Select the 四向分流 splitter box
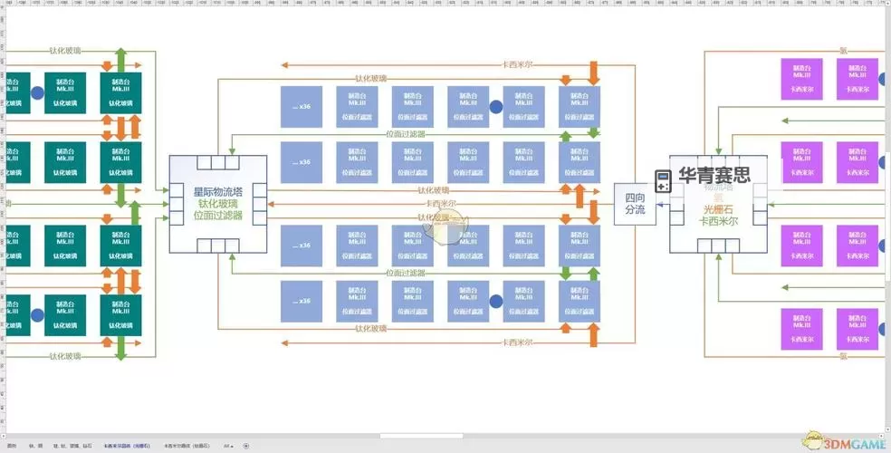This screenshot has height=453, width=891. point(635,204)
